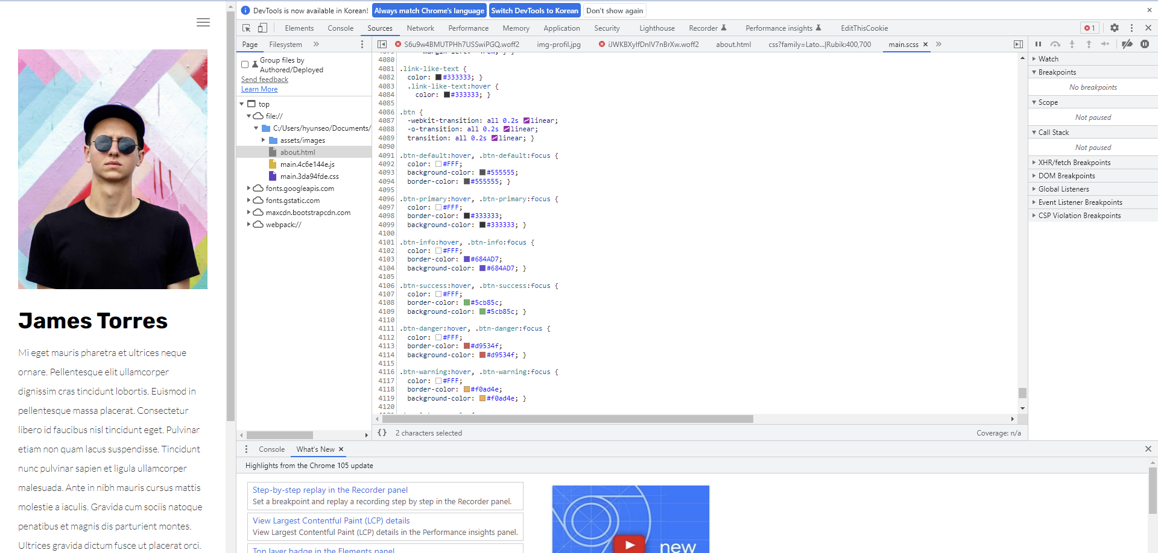Show more open file tabs chevron

938,44
